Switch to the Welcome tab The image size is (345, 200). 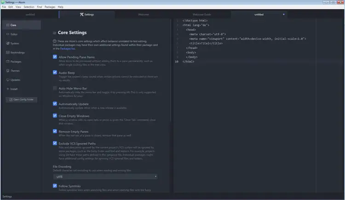[x=144, y=15]
